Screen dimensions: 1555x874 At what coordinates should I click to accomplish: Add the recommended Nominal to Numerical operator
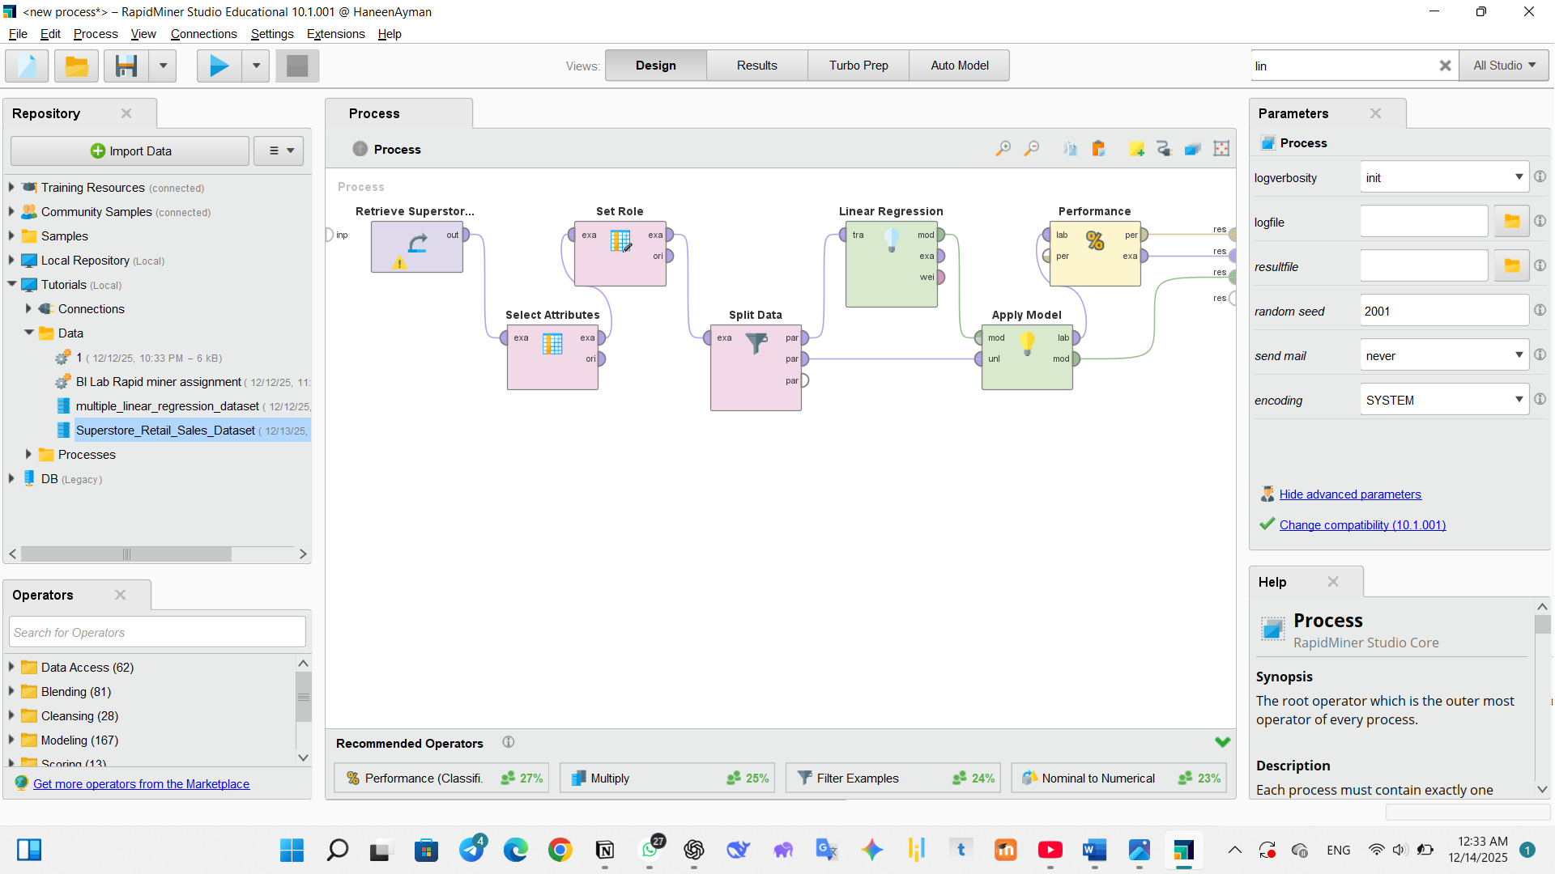[1118, 778]
